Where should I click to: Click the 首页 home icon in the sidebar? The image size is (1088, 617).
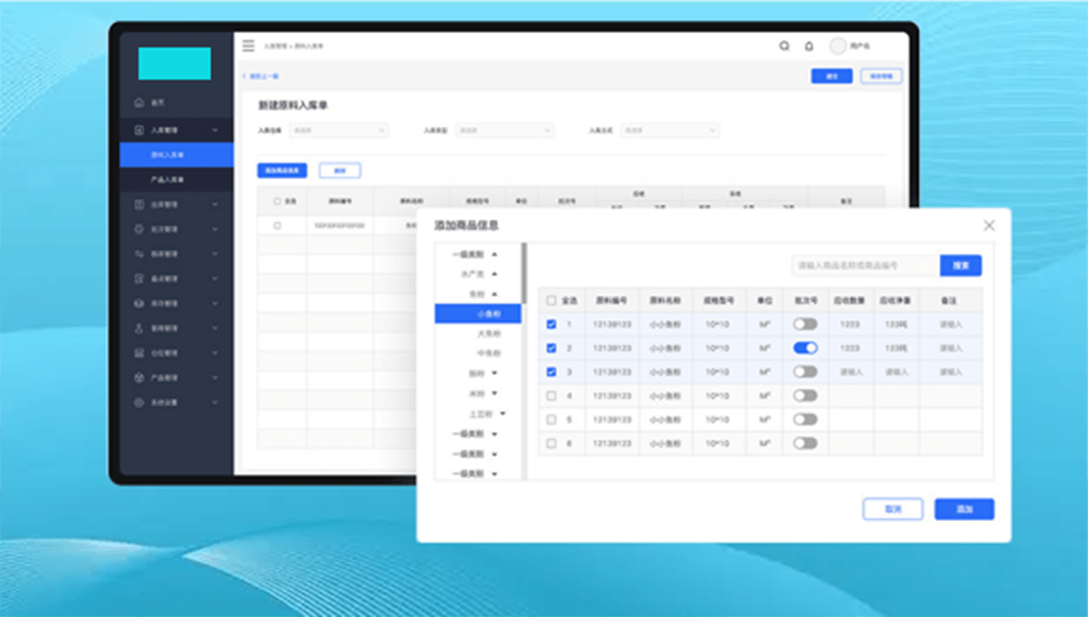tap(139, 102)
